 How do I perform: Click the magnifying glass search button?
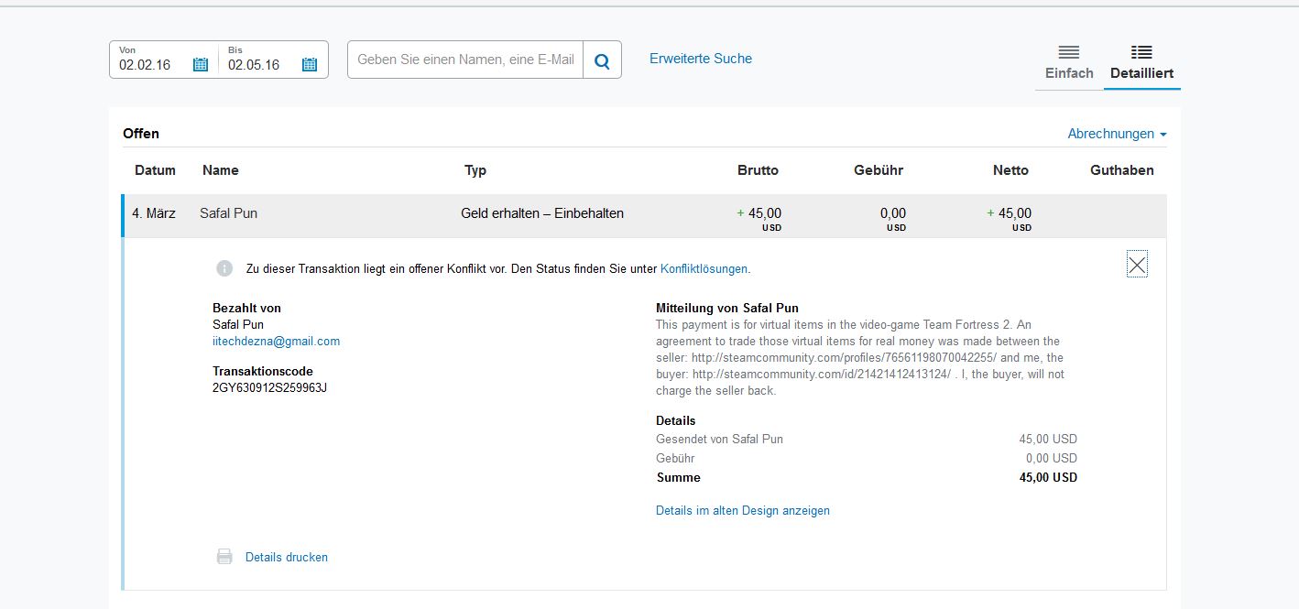point(602,60)
